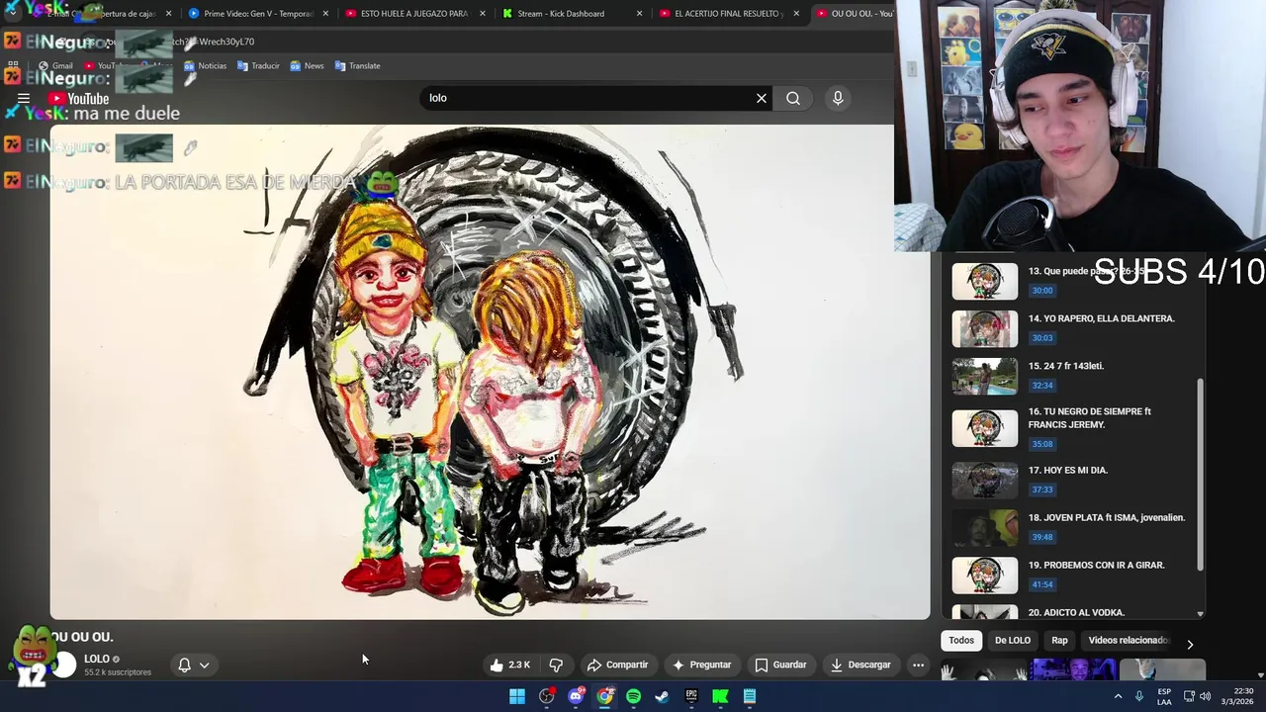Click the thumbnail of chapter 17

[x=984, y=481]
